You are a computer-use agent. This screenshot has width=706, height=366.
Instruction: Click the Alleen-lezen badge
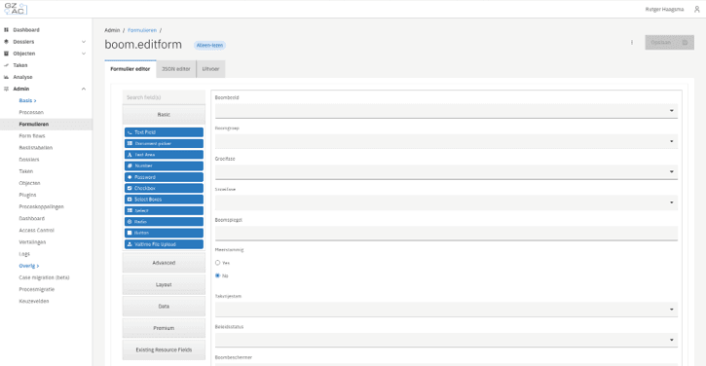[209, 45]
